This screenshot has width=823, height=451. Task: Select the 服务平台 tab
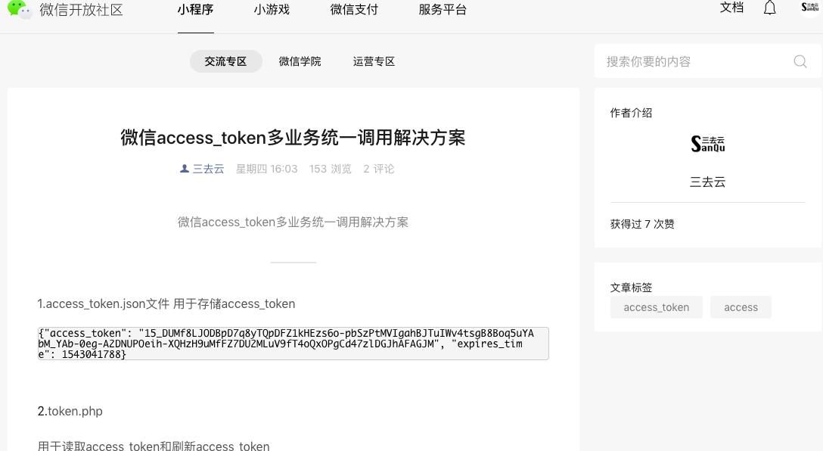[x=443, y=9]
